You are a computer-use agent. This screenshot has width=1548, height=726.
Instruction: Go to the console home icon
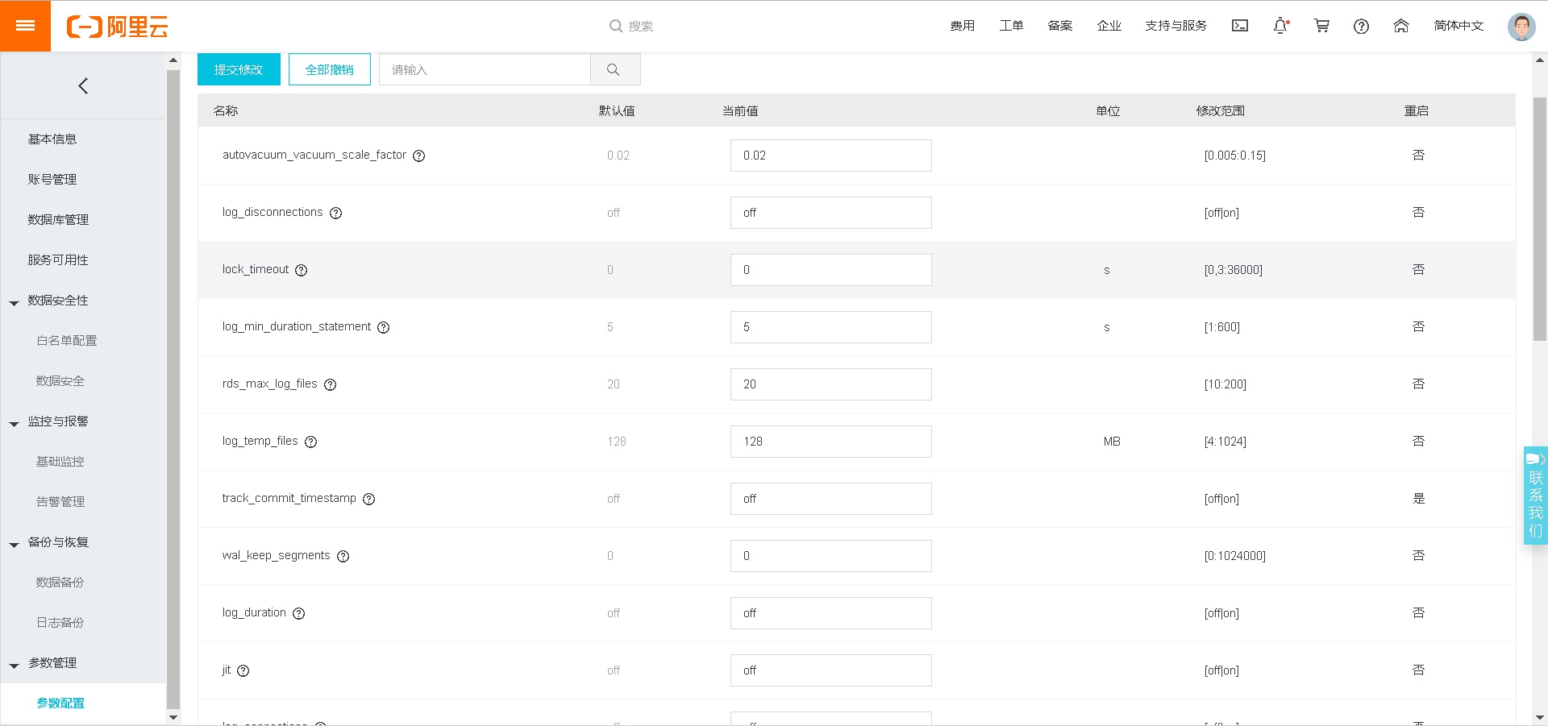(x=1401, y=26)
